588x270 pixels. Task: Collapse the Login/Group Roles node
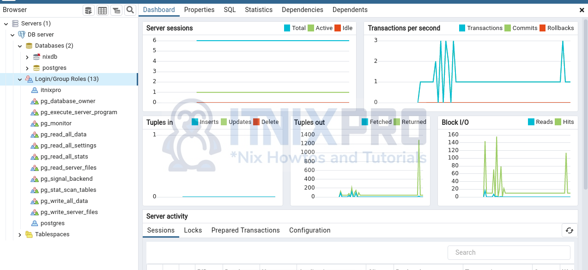pos(20,80)
